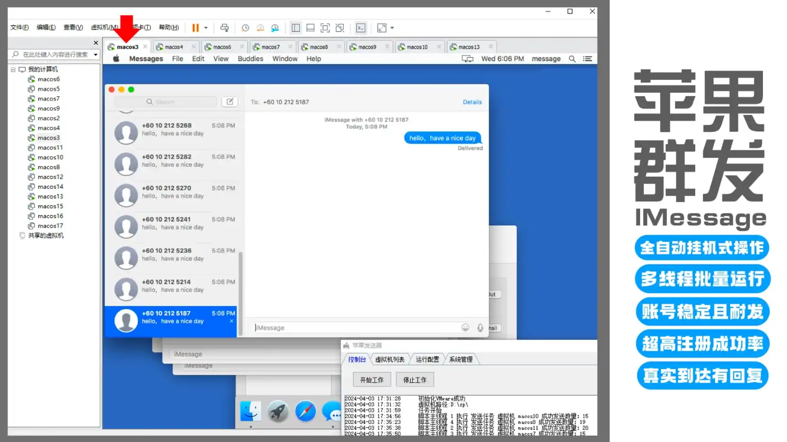Switch to the macos8 VM tab

coord(319,47)
